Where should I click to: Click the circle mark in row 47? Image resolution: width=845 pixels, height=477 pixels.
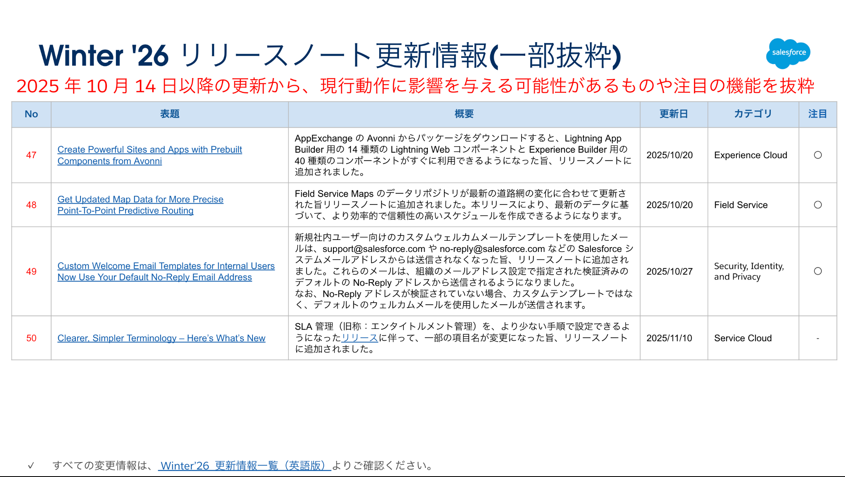click(x=818, y=155)
